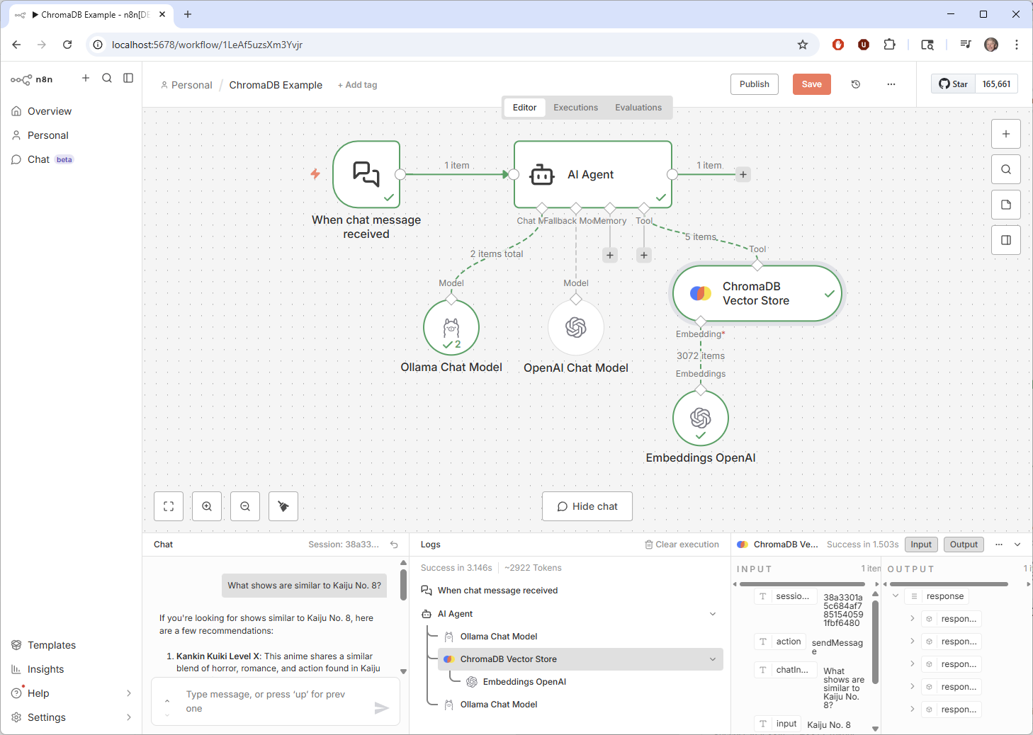
Task: Hide the chat panel
Action: click(587, 506)
